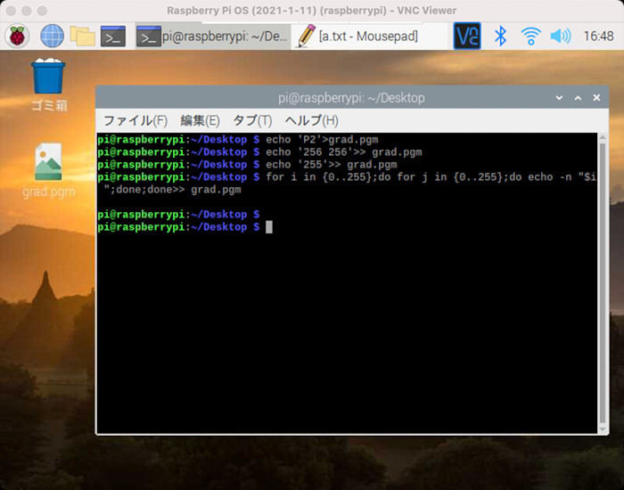Close the VNC Viewer window red button
This screenshot has height=490, width=624.
[x=11, y=11]
